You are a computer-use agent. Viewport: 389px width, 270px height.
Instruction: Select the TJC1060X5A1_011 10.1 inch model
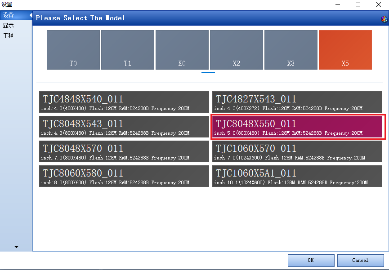coord(297,176)
